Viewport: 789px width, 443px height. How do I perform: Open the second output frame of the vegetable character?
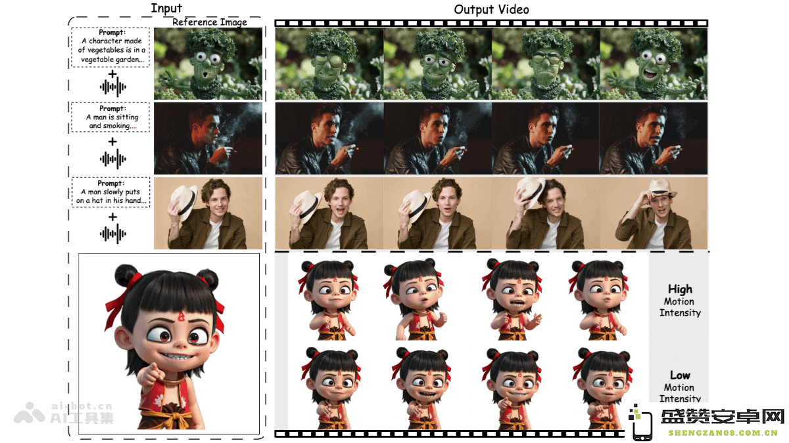point(437,64)
